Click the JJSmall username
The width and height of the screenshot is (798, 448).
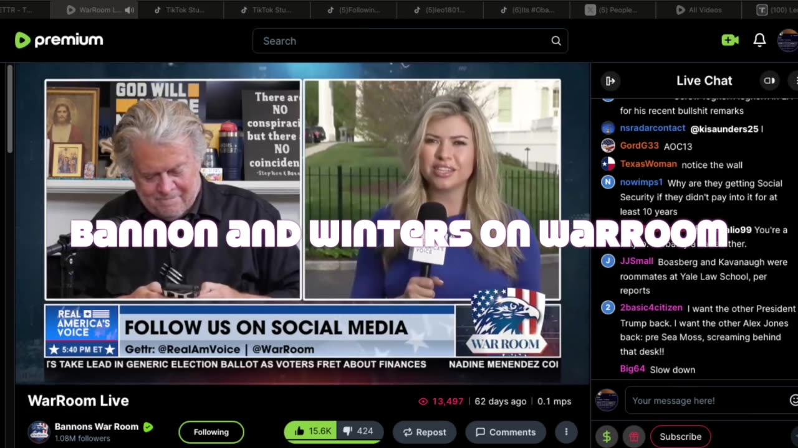(x=637, y=261)
